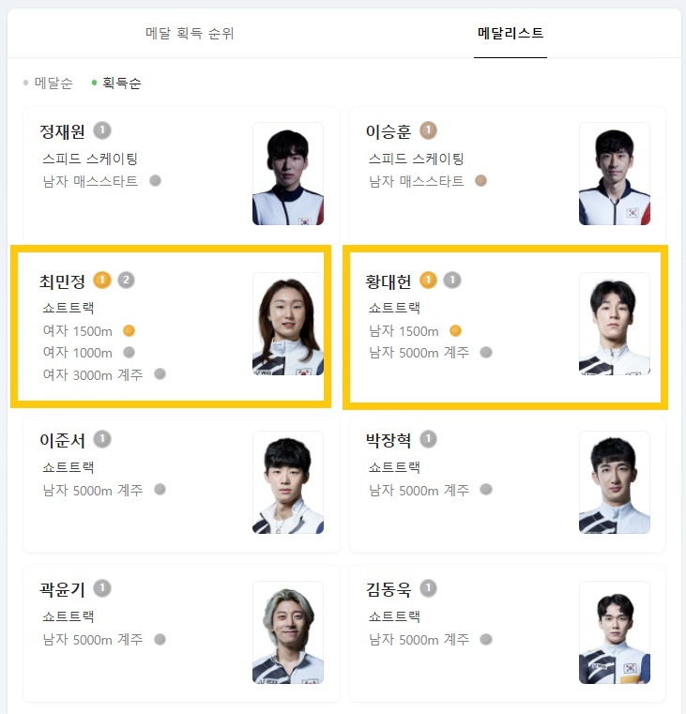This screenshot has height=714, width=686.
Task: Click gold dot next to 여자 1500m
Action: (129, 330)
